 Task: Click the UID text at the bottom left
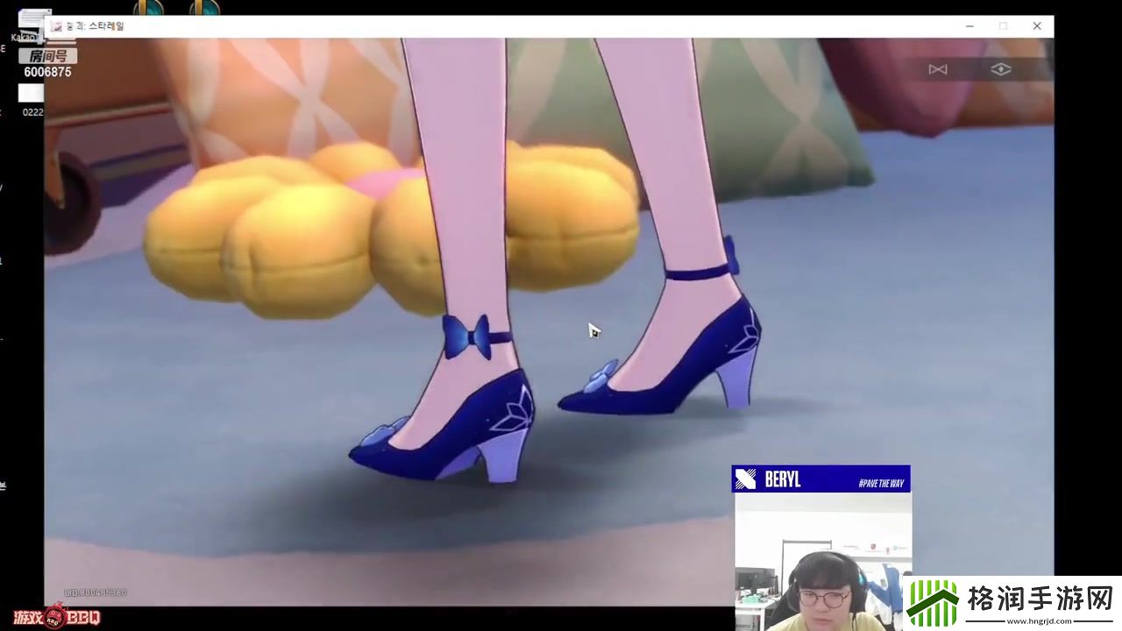(95, 592)
